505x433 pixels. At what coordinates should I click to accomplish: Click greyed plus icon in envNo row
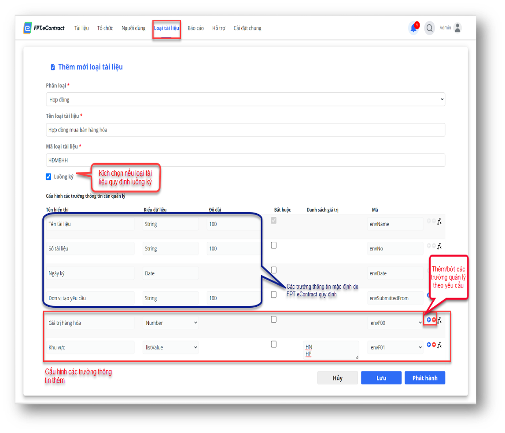(429, 246)
